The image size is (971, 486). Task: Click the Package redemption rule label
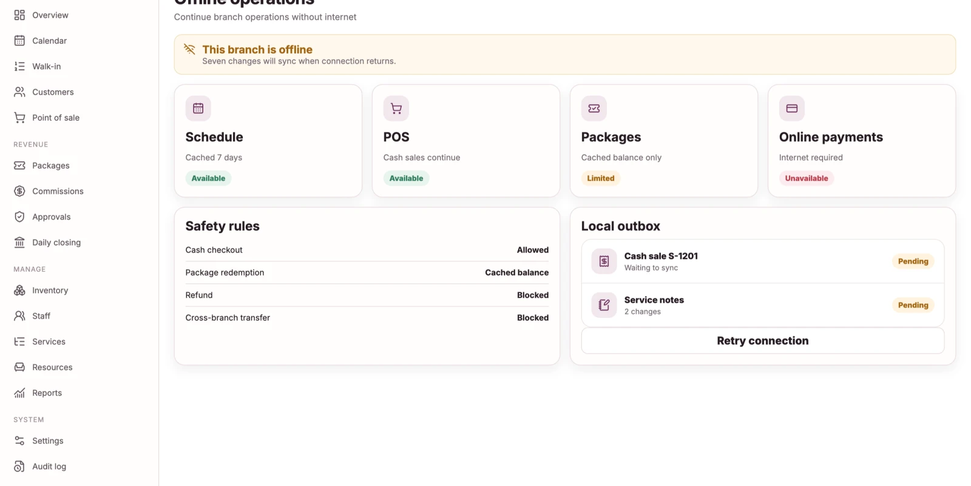(x=225, y=272)
